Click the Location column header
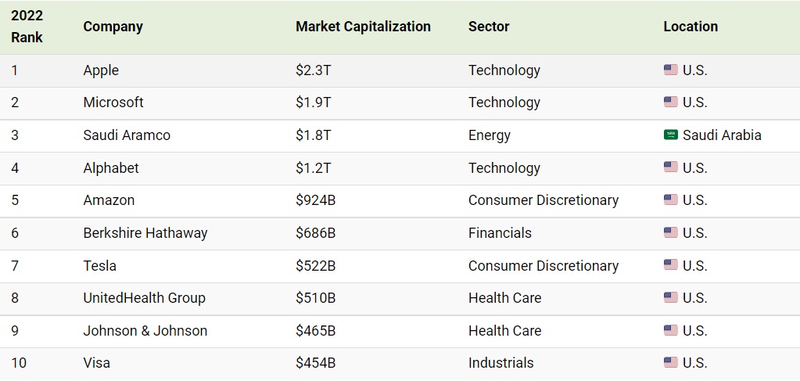 point(691,27)
